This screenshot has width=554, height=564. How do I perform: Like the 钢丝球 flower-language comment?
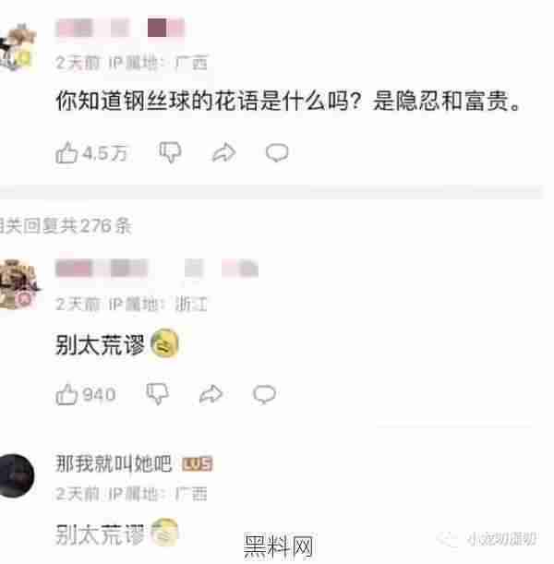[66, 153]
